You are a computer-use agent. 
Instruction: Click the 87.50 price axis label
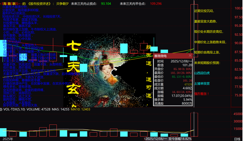[x=238, y=52]
